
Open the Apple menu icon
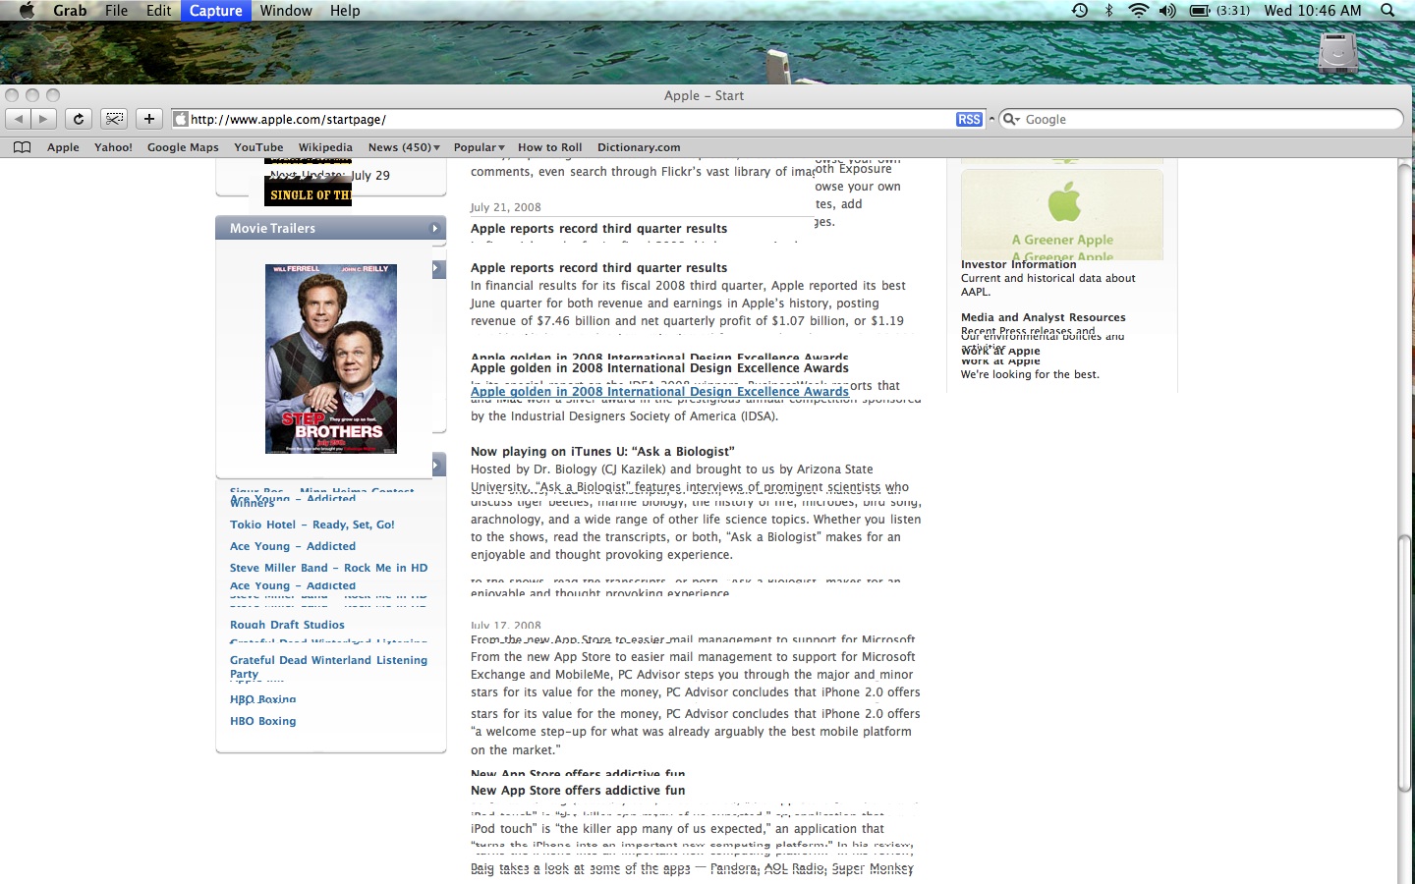[x=27, y=10]
